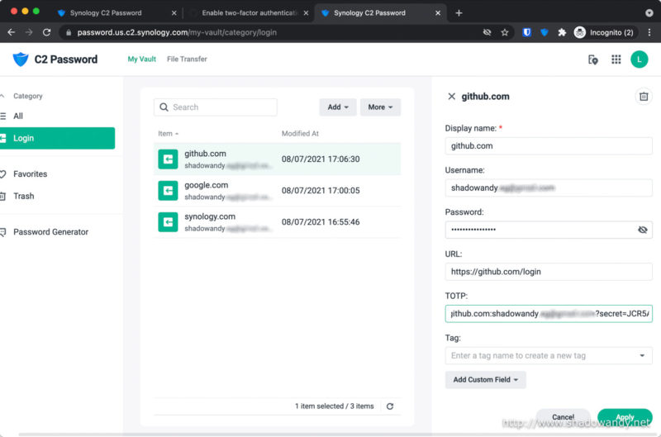This screenshot has width=661, height=437.
Task: Select the github.com list row
Action: pyautogui.click(x=277, y=159)
